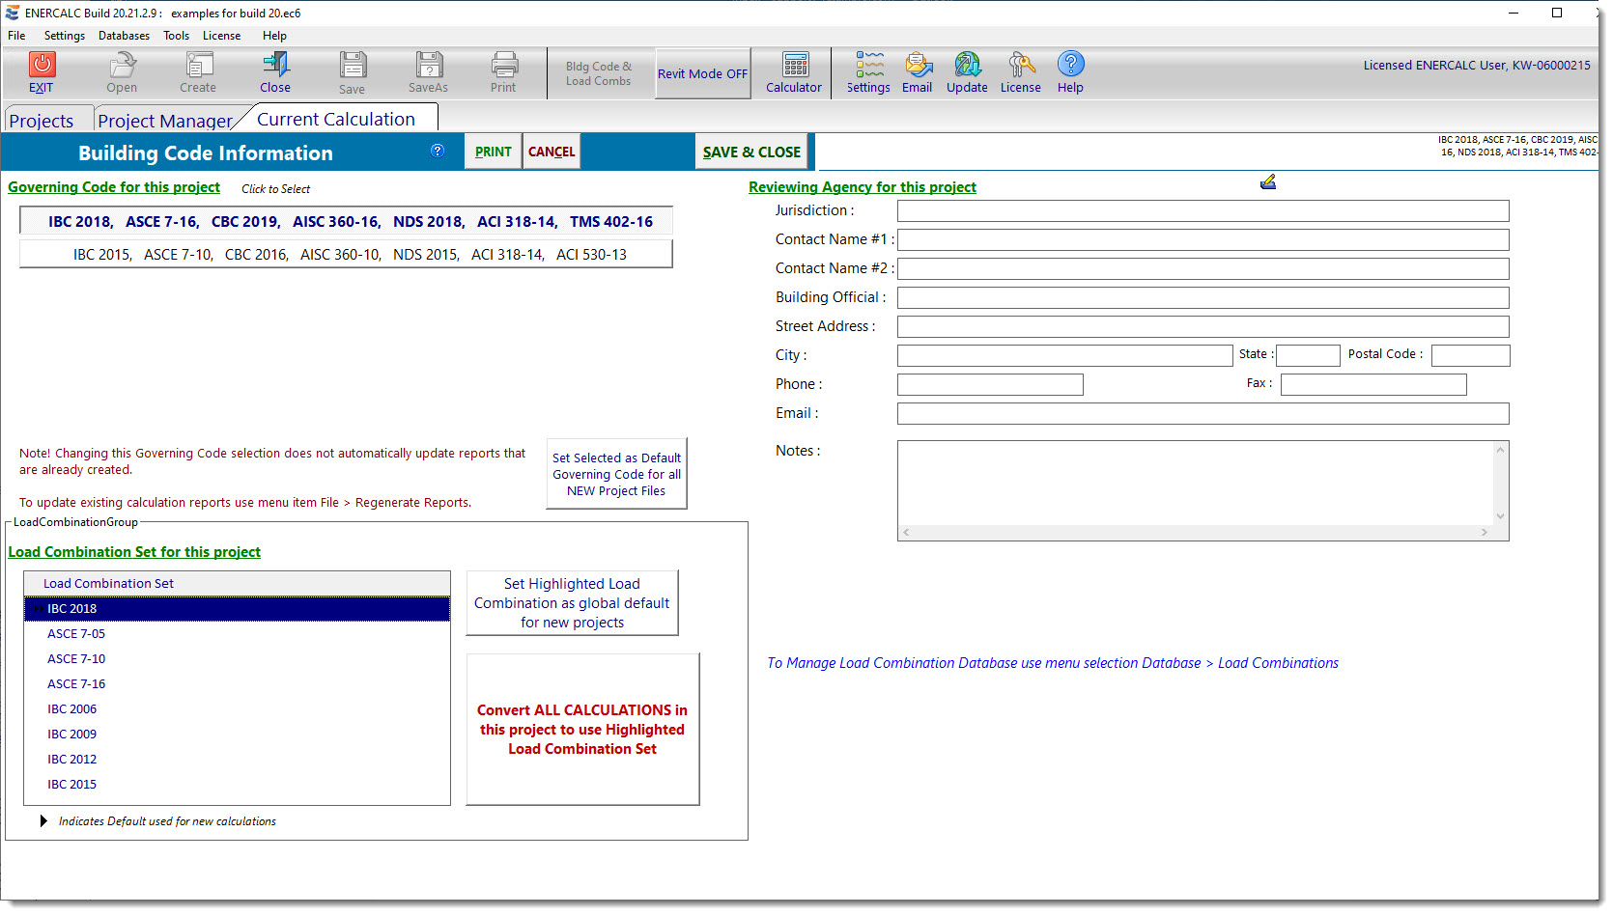Select IBC 2012 load combination set

point(237,759)
